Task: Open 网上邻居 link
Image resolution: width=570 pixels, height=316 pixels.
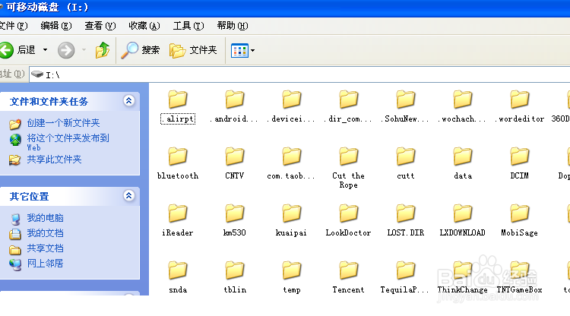Action: [x=45, y=264]
